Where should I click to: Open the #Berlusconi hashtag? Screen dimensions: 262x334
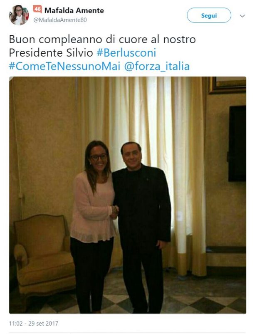[126, 53]
